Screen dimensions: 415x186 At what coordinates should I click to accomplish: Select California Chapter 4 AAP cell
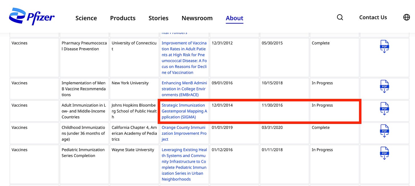click(134, 133)
